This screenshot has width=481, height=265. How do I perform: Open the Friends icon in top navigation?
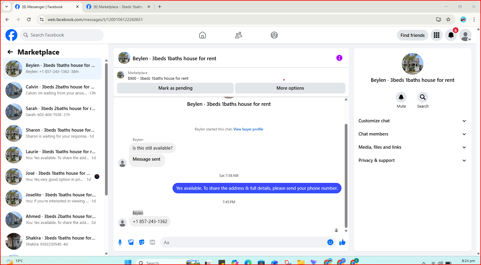239,35
